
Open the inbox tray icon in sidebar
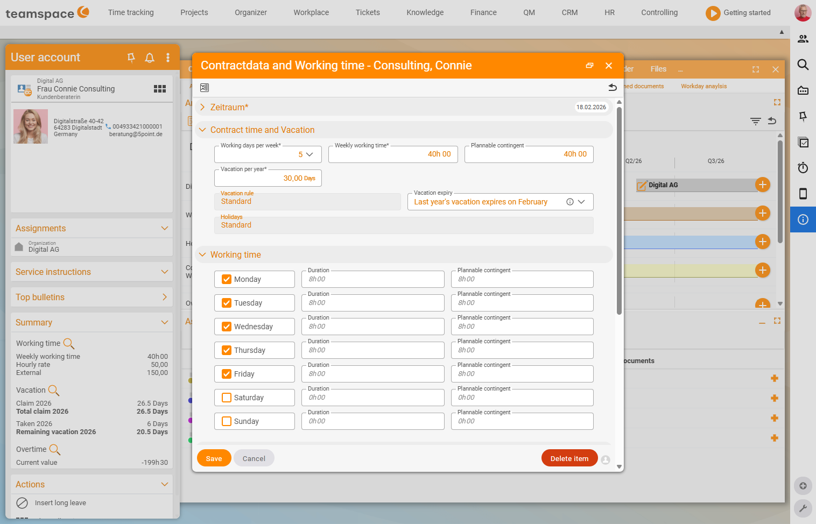[x=803, y=90]
